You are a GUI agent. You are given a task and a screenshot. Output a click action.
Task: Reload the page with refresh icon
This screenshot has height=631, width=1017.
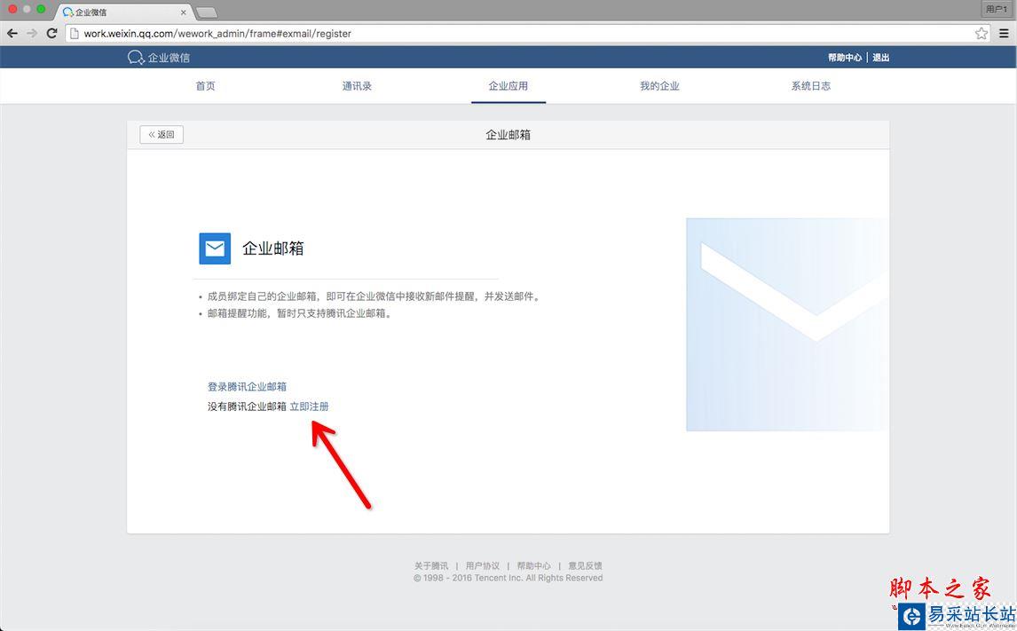(x=51, y=33)
